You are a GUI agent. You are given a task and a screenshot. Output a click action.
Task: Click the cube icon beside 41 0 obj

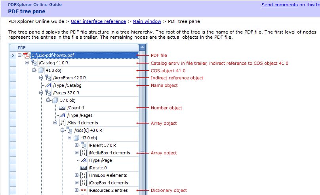(41, 70)
